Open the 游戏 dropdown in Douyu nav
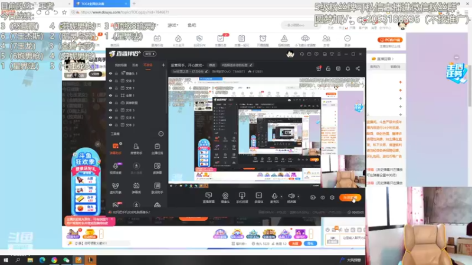The width and height of the screenshot is (472, 265). point(173,25)
